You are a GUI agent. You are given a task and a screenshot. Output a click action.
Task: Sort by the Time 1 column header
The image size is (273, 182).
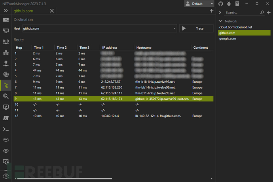point(39,47)
